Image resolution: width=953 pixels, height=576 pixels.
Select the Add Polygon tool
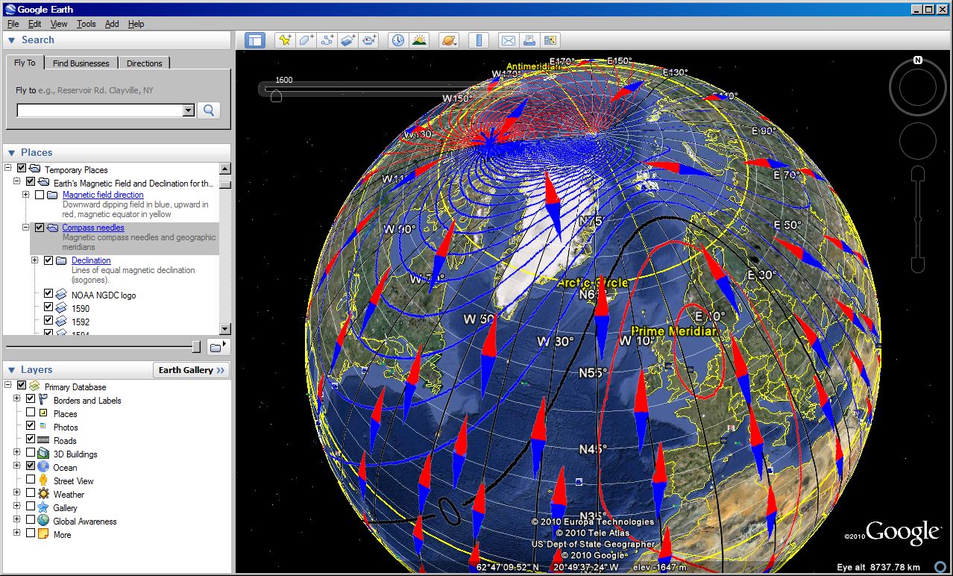(306, 40)
